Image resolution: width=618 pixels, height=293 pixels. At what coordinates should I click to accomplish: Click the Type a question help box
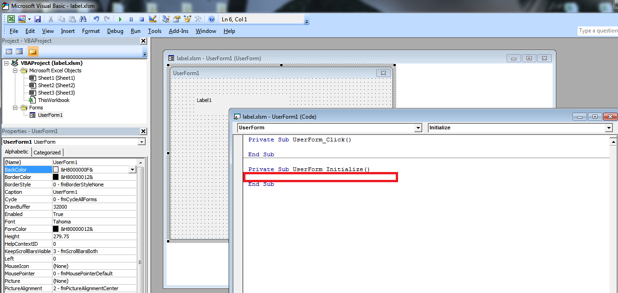pos(598,31)
